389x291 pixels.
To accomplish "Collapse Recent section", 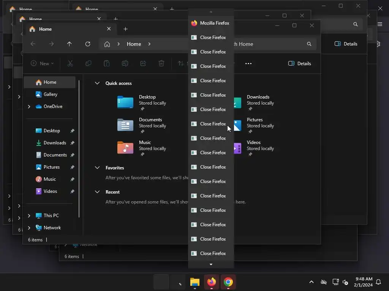I will click(97, 192).
